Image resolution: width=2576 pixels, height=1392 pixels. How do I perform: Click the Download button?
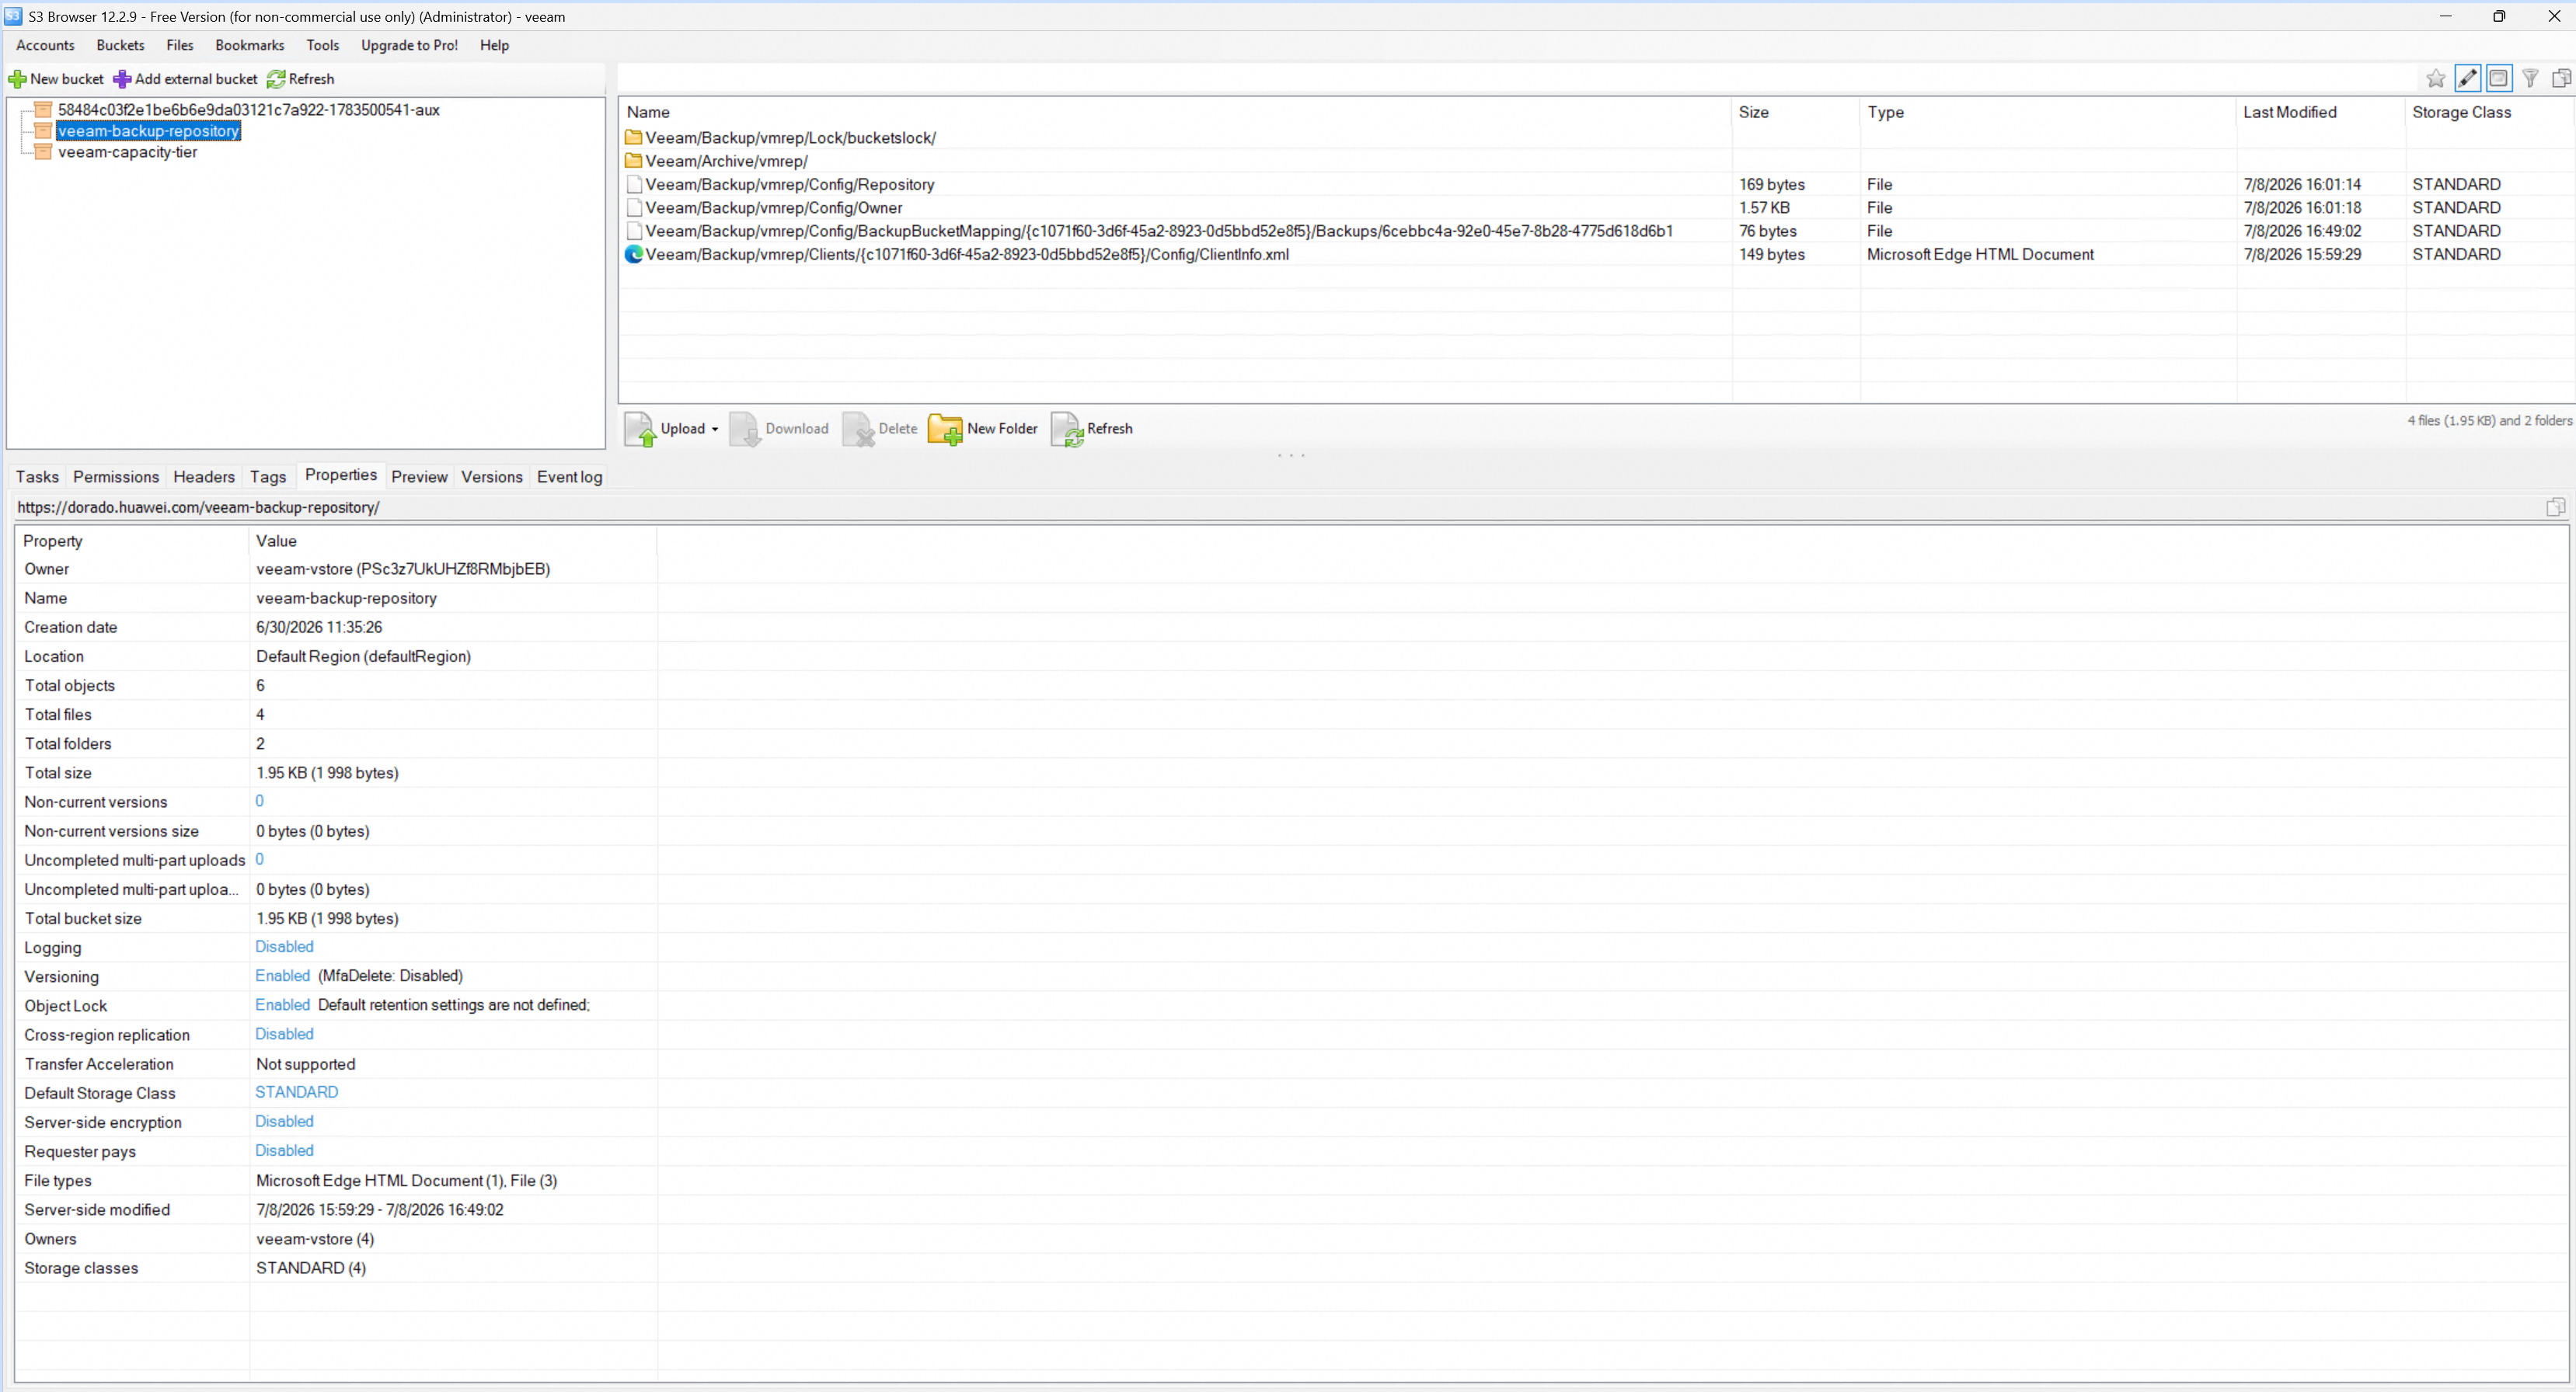780,429
